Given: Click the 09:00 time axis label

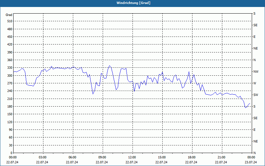Looking at the screenshot, I should (102, 157).
